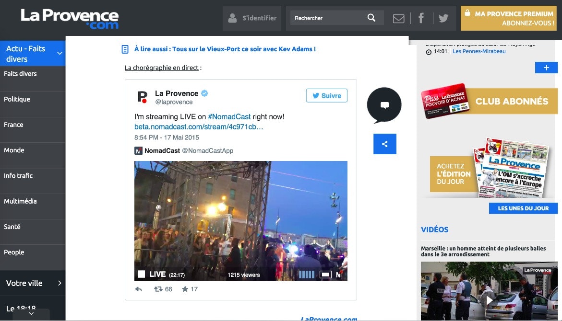Open the Twitter bird icon in header
The image size is (562, 321).
[443, 18]
